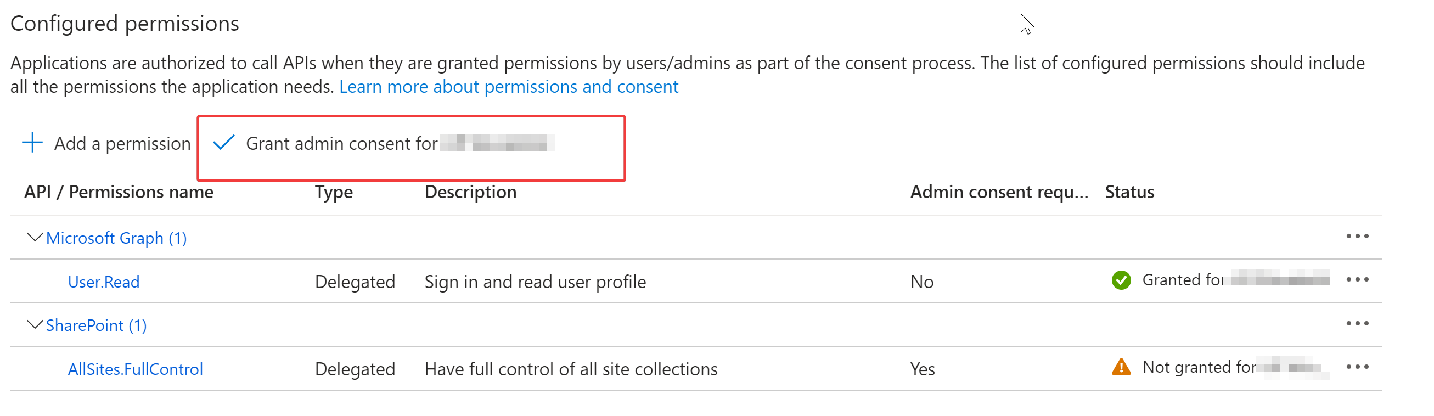Open the ellipsis menu for SharePoint group
The height and width of the screenshot is (416, 1434).
click(x=1357, y=324)
